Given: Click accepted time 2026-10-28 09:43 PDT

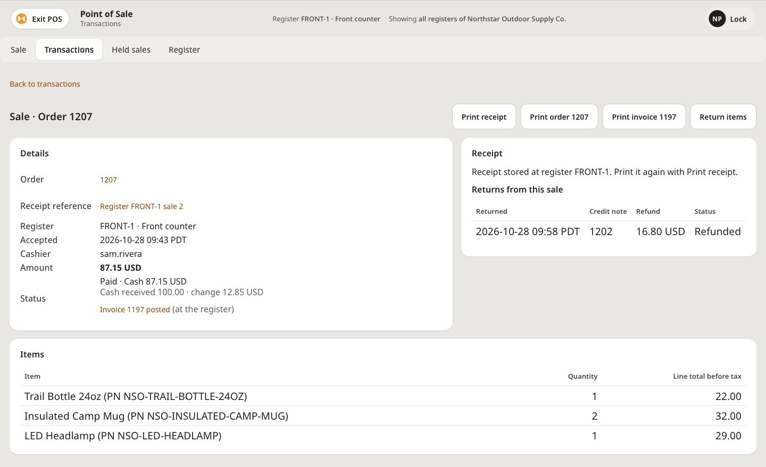Looking at the screenshot, I should pyautogui.click(x=143, y=240).
